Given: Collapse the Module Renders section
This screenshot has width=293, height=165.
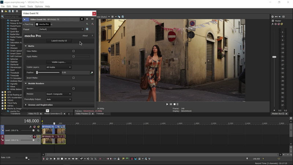Looking at the screenshot, I should click(x=26, y=84).
